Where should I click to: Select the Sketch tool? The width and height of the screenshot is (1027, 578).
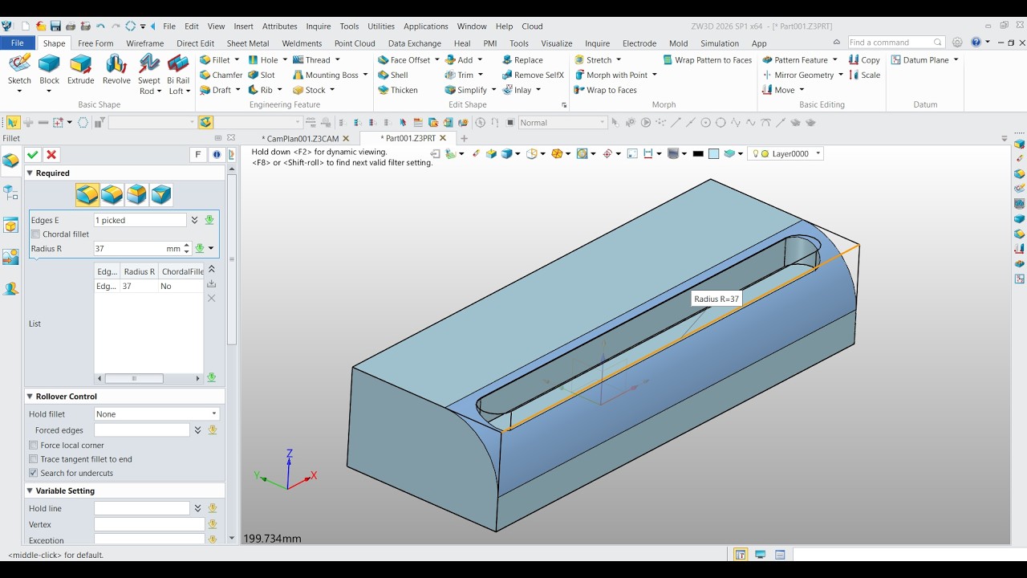pyautogui.click(x=19, y=69)
